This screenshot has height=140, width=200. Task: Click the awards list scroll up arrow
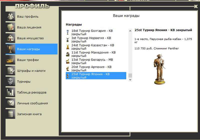[x=130, y=31]
